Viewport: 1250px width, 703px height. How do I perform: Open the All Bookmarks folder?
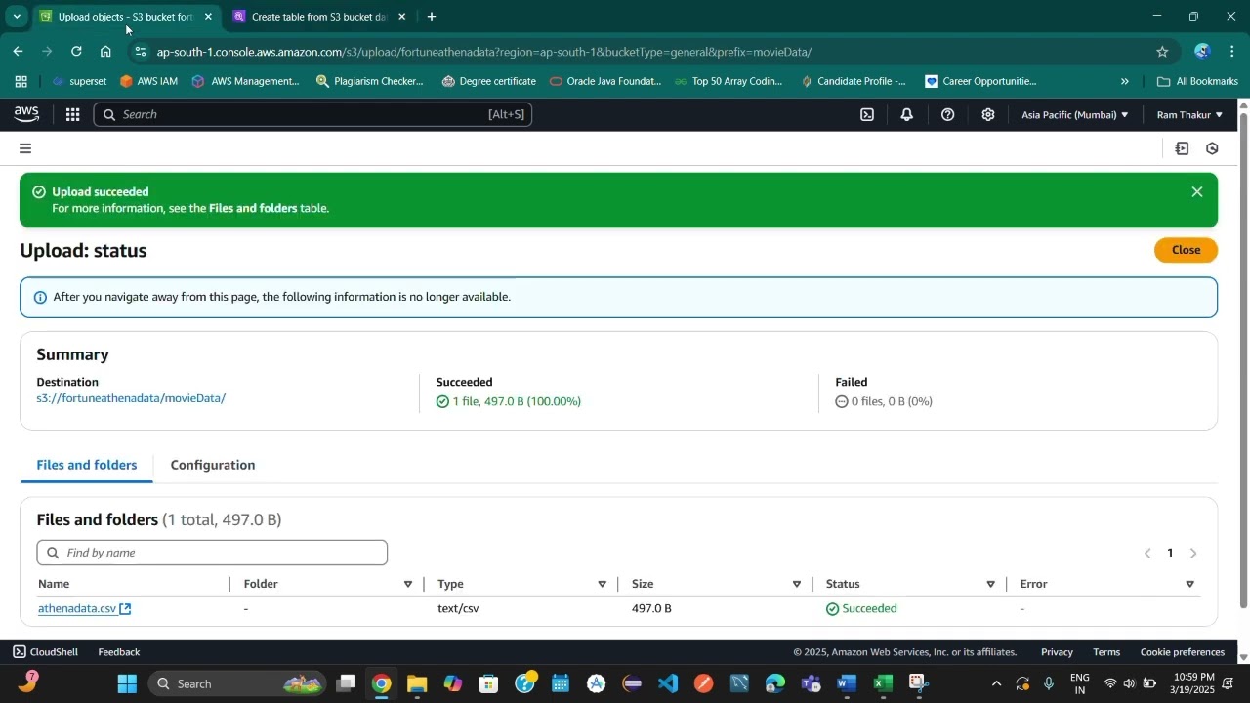pos(1197,81)
